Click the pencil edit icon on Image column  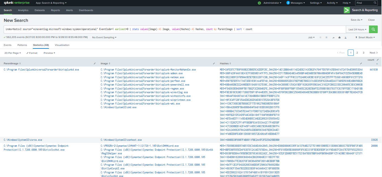click(x=214, y=63)
